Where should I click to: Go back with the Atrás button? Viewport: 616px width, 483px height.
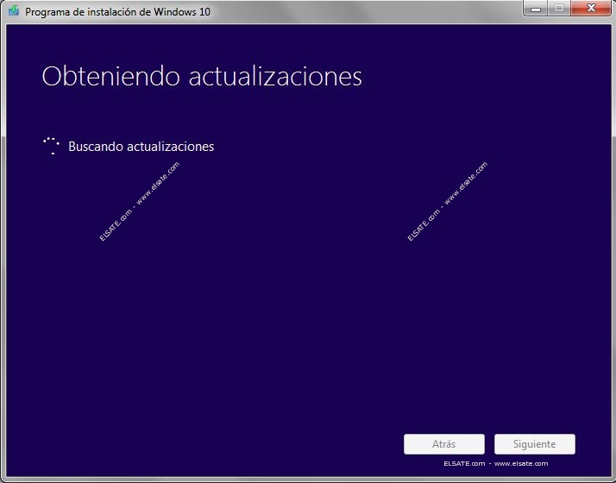444,444
